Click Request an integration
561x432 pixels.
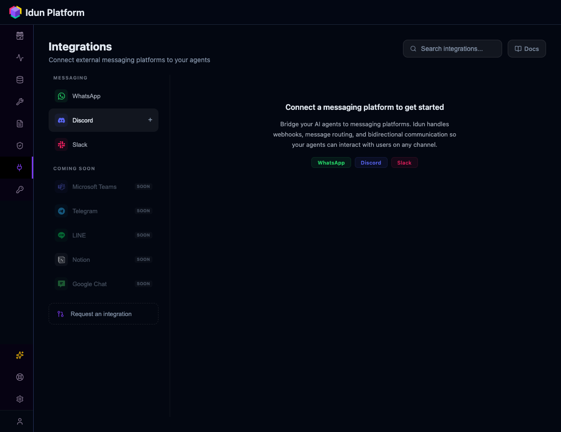pos(103,314)
